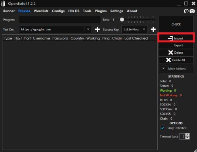197x152 pixels.
Task: Open the Plugins tab
Action: 101,11
